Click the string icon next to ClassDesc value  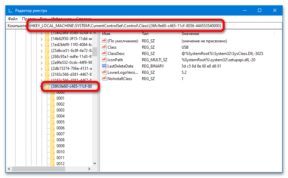[x=104, y=53]
